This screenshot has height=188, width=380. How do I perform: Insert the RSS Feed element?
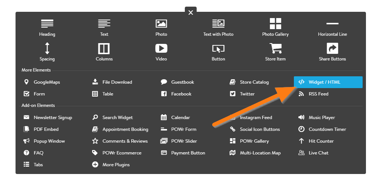tap(318, 94)
